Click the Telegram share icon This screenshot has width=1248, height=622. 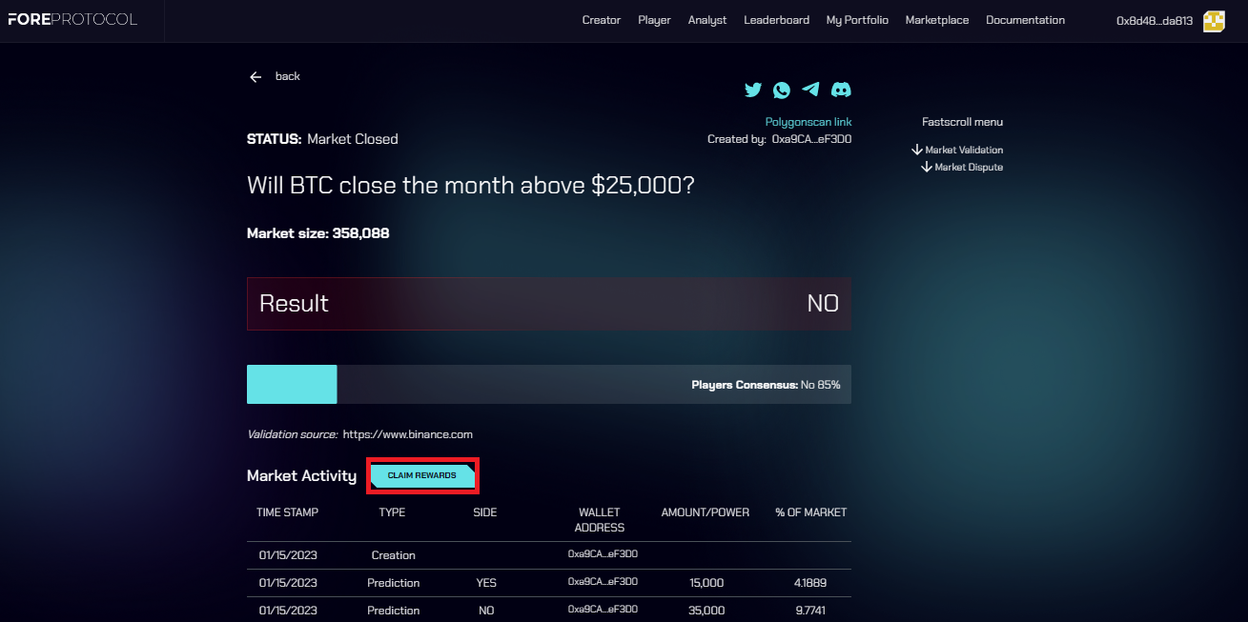click(x=810, y=90)
